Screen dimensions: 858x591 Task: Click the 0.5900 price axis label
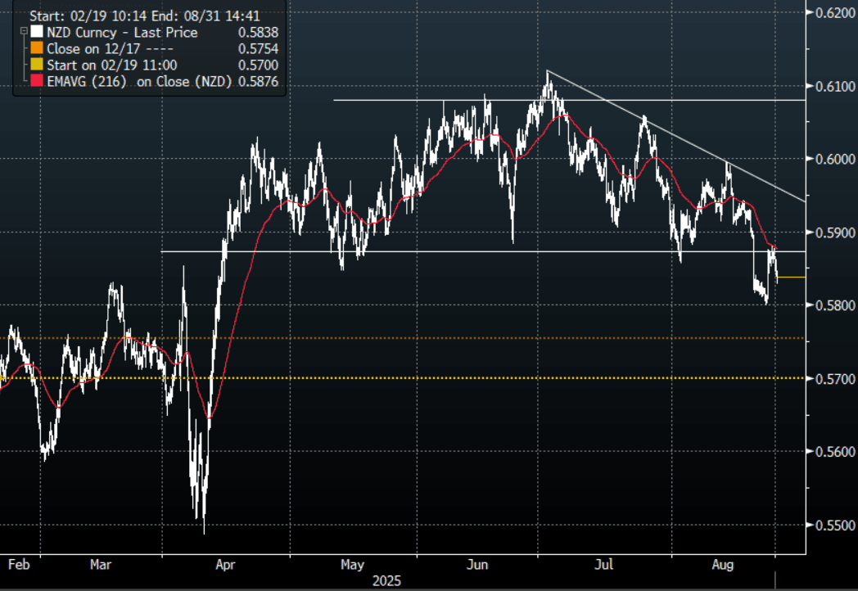[832, 232]
